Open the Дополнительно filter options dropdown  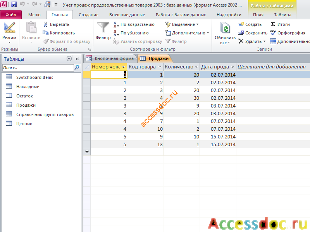(x=187, y=33)
